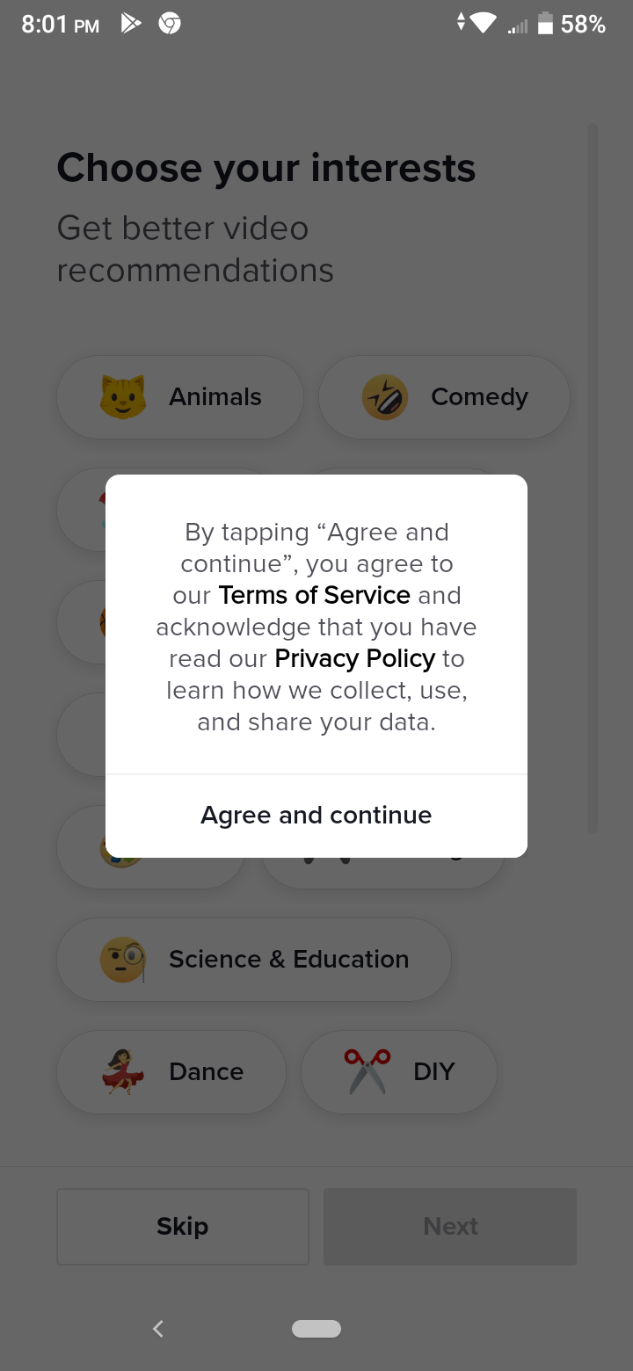Tap the cat emoji on Animals chip
The image size is (633, 1371).
tap(122, 397)
